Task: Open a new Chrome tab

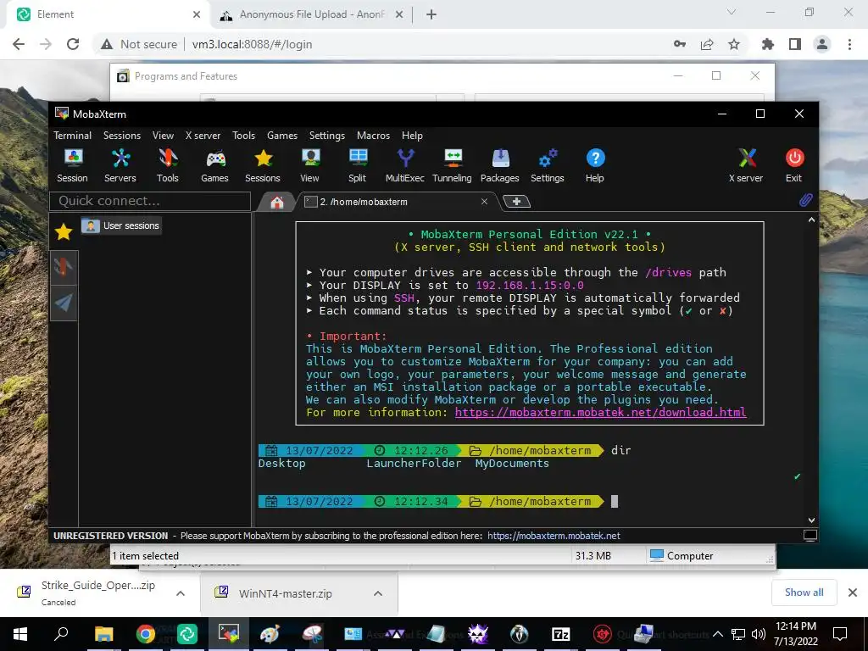Action: [431, 14]
